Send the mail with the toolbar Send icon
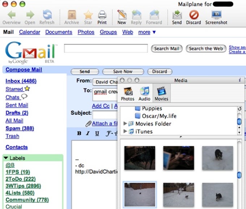246x209 pixels. 177,15
